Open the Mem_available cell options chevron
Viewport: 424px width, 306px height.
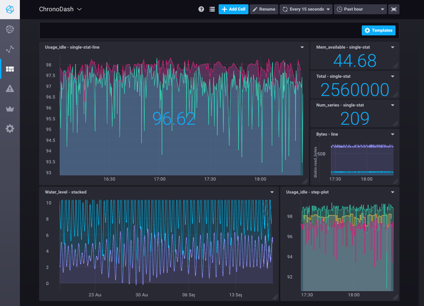point(393,47)
